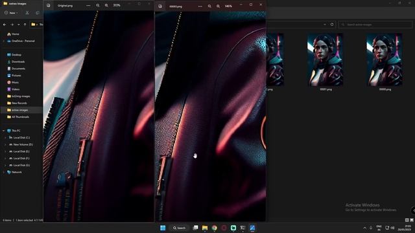Expand New Volume (D:) drive node
The height and width of the screenshot is (233, 415).
5,144
